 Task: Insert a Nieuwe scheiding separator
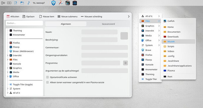[x=91, y=16]
